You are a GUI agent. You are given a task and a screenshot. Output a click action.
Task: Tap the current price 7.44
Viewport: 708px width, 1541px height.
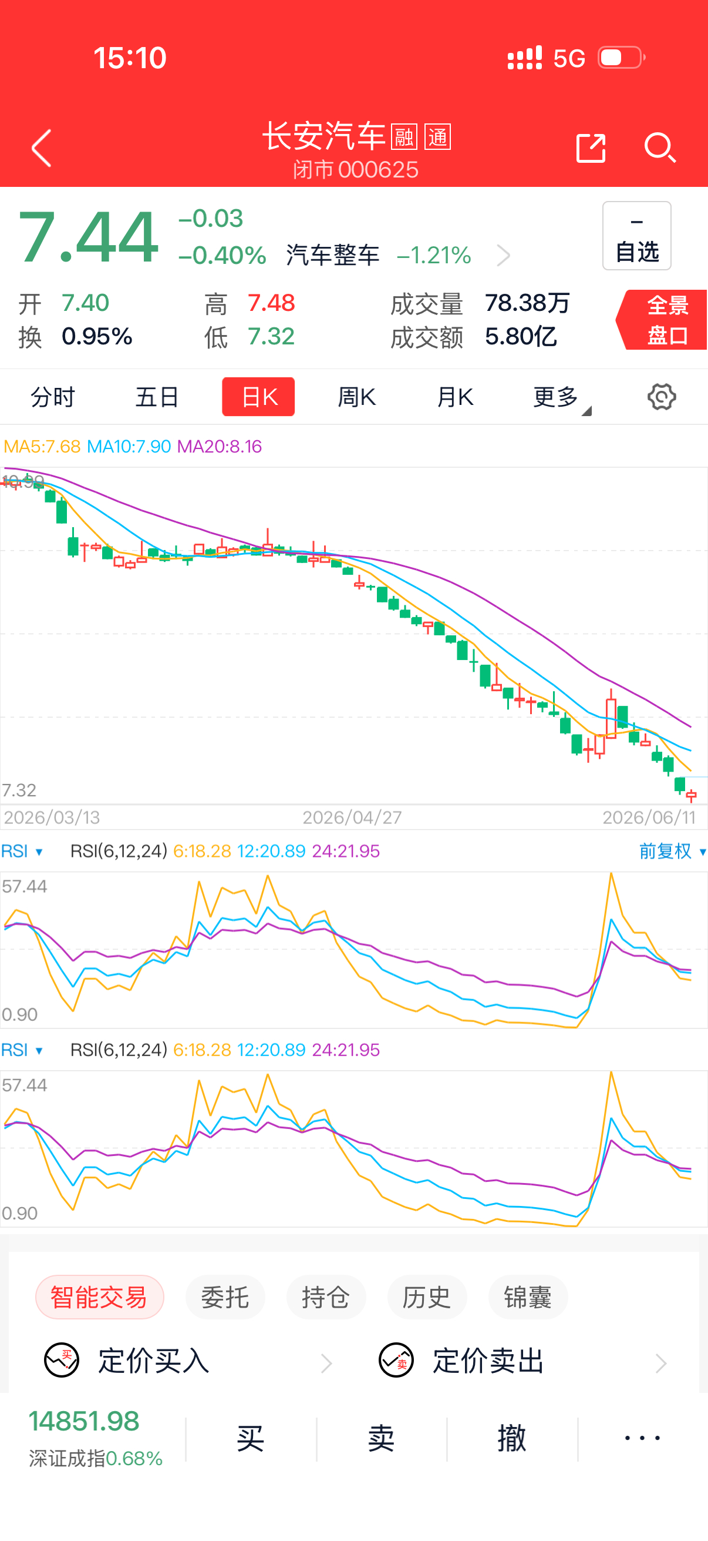pyautogui.click(x=89, y=238)
